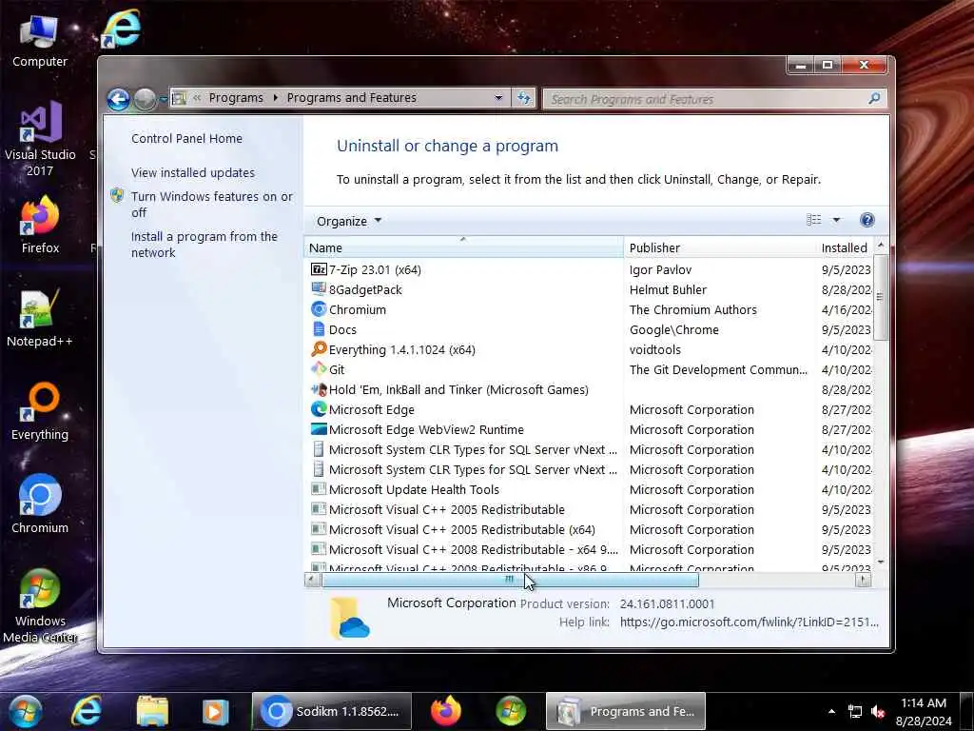The image size is (974, 731).
Task: Show hidden tray icons arrow
Action: point(831,712)
